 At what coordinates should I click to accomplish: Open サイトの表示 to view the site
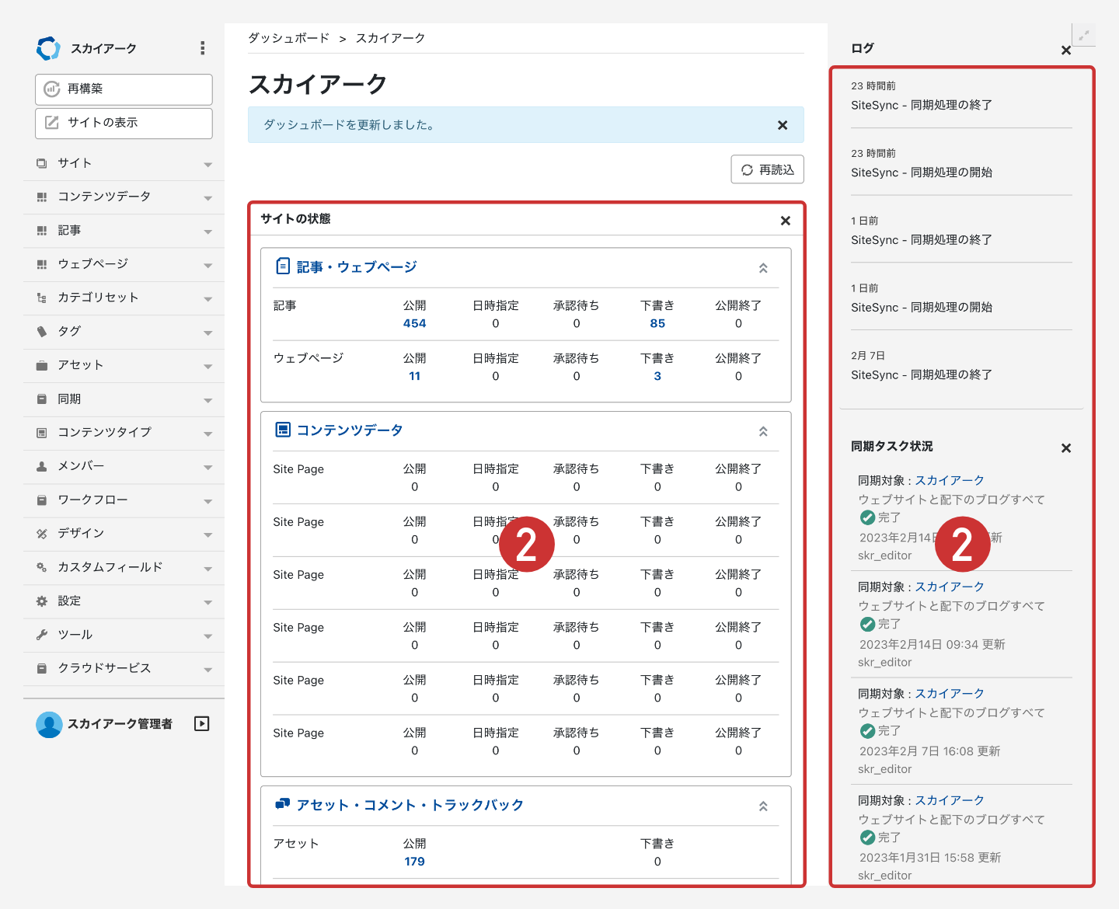pyautogui.click(x=124, y=123)
